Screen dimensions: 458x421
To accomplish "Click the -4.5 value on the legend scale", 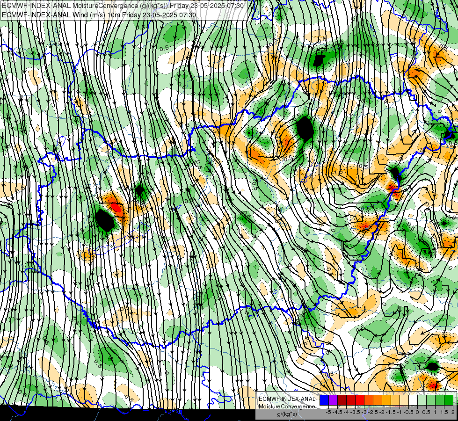I will coord(337,412).
